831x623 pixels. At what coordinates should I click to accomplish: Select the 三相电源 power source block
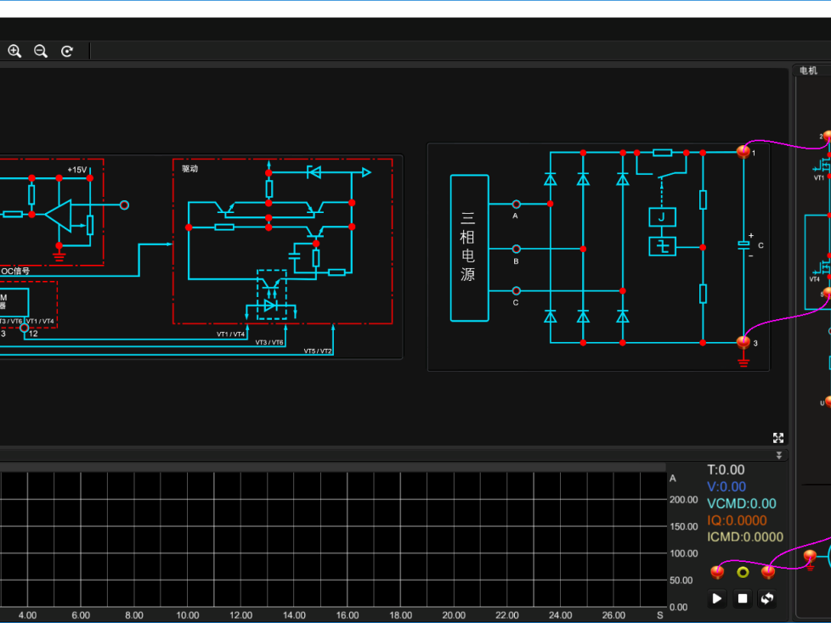click(x=470, y=248)
